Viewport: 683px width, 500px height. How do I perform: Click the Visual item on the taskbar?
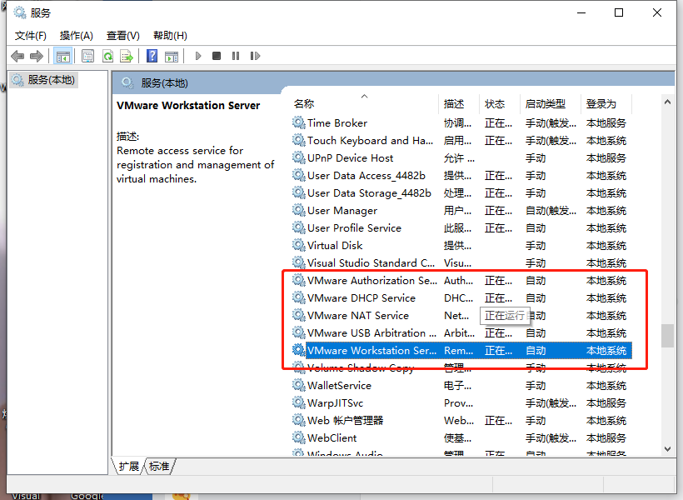click(x=26, y=496)
